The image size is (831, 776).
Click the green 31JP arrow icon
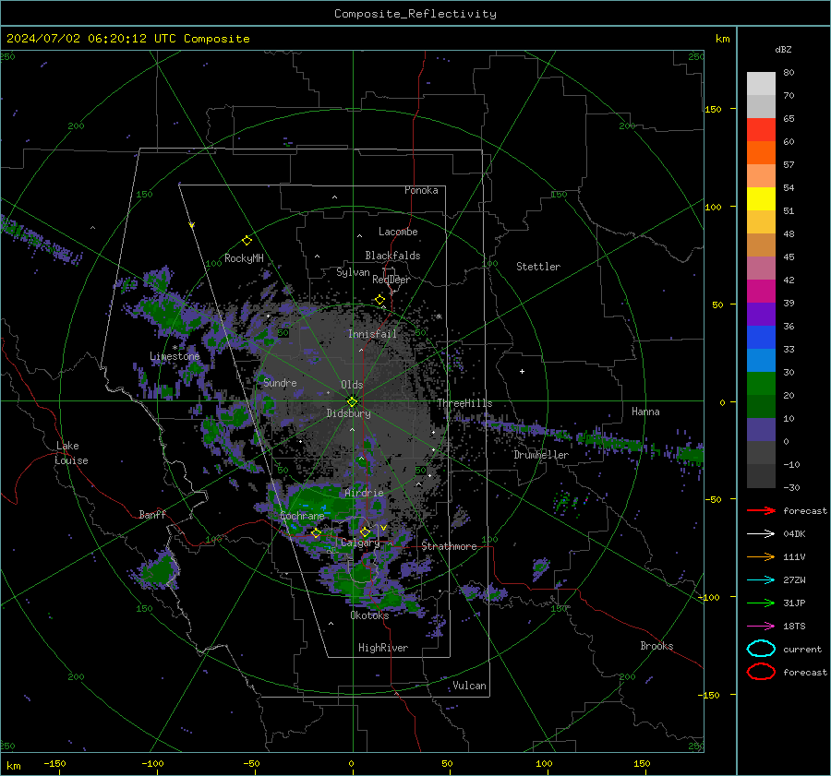pos(761,603)
